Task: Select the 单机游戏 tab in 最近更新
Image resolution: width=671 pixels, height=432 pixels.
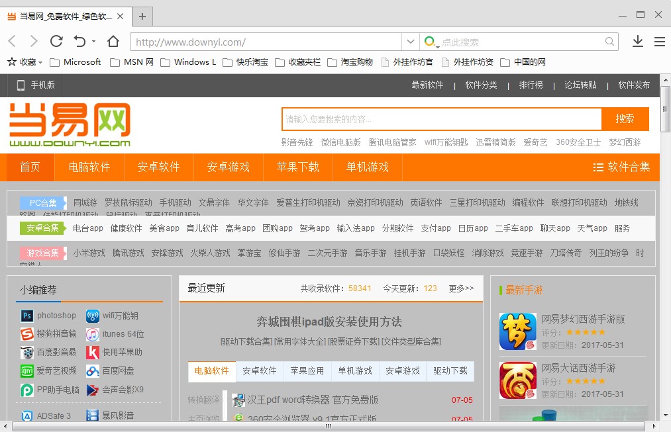Action: [355, 371]
